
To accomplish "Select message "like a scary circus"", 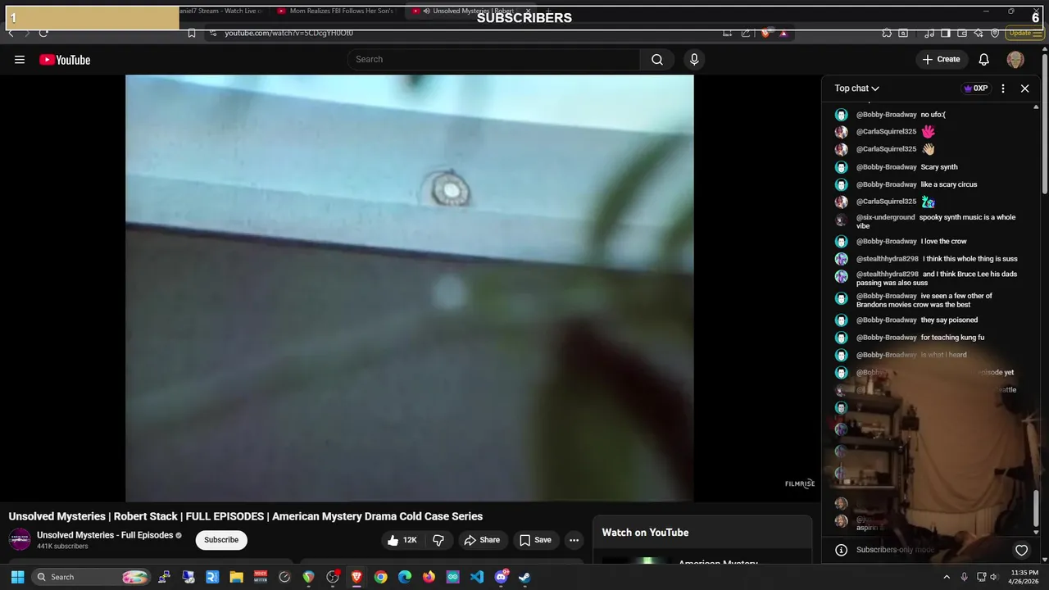I will 949,184.
